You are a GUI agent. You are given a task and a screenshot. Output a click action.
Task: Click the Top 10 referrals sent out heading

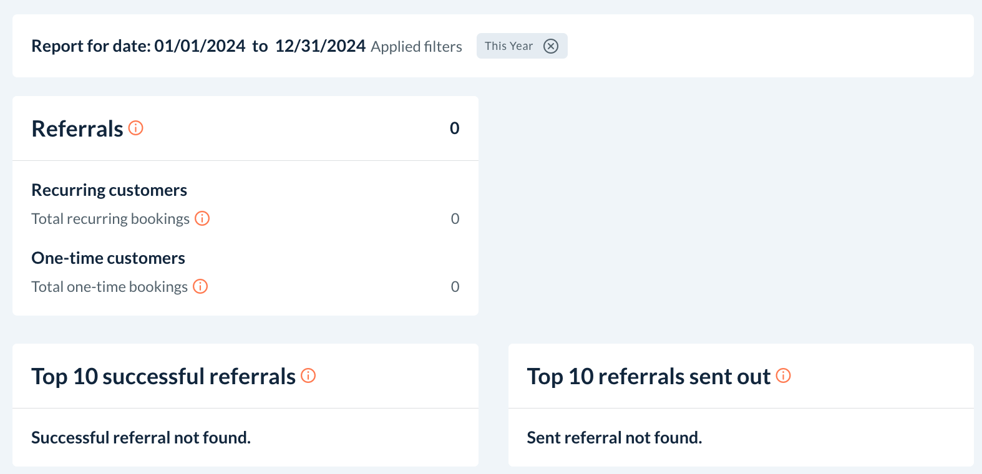pos(649,377)
